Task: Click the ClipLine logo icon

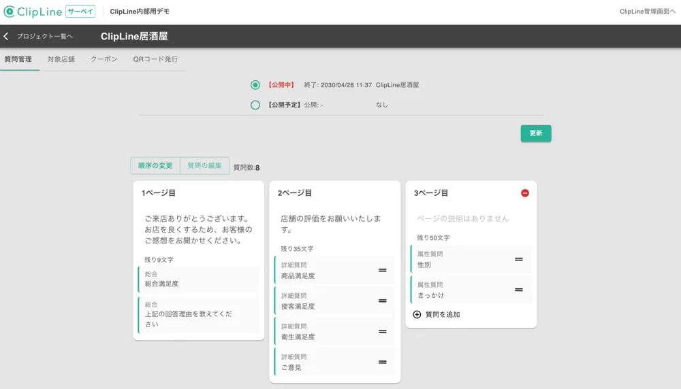Action: click(x=9, y=12)
